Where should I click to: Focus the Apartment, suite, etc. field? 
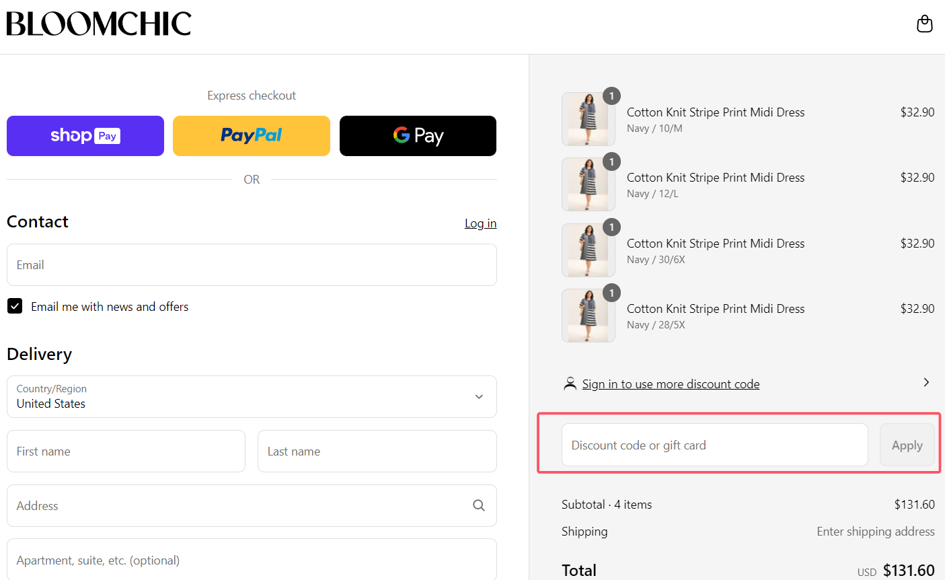click(252, 560)
